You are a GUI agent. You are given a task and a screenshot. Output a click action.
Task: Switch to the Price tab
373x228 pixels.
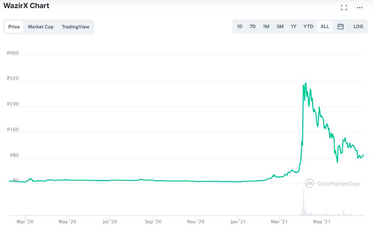pos(14,27)
